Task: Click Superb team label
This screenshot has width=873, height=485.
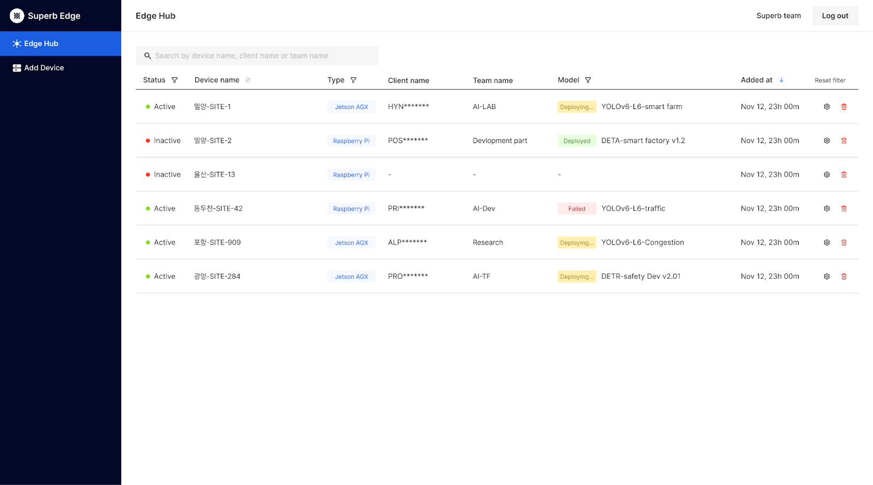Action: (779, 16)
